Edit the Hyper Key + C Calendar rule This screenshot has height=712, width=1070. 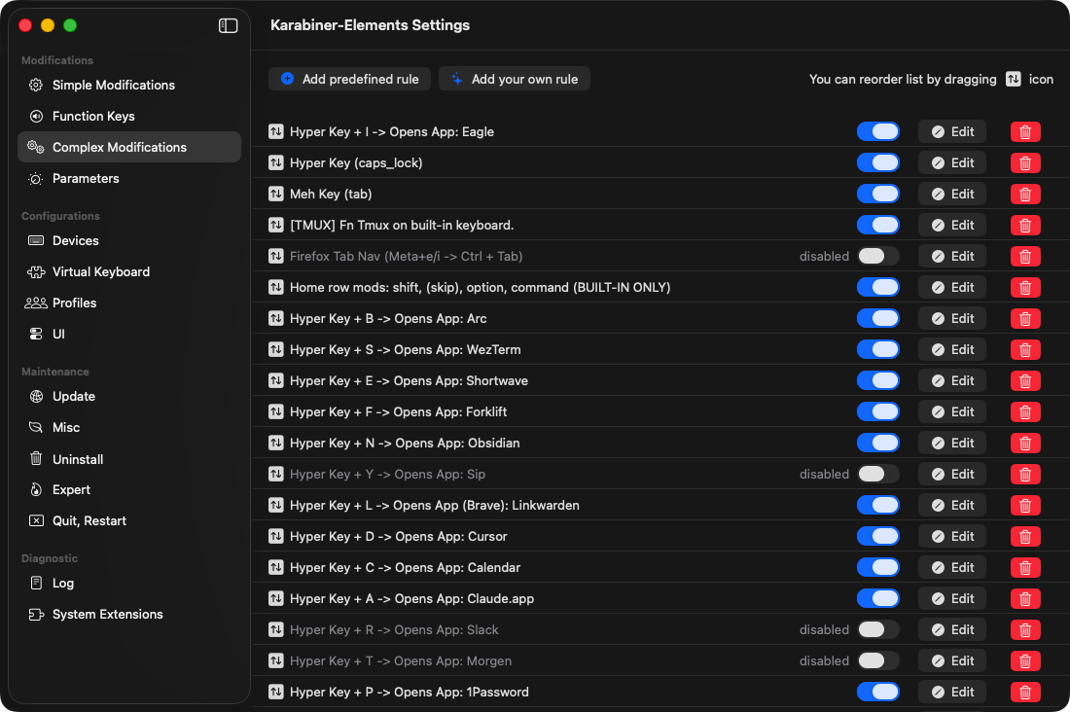(952, 567)
